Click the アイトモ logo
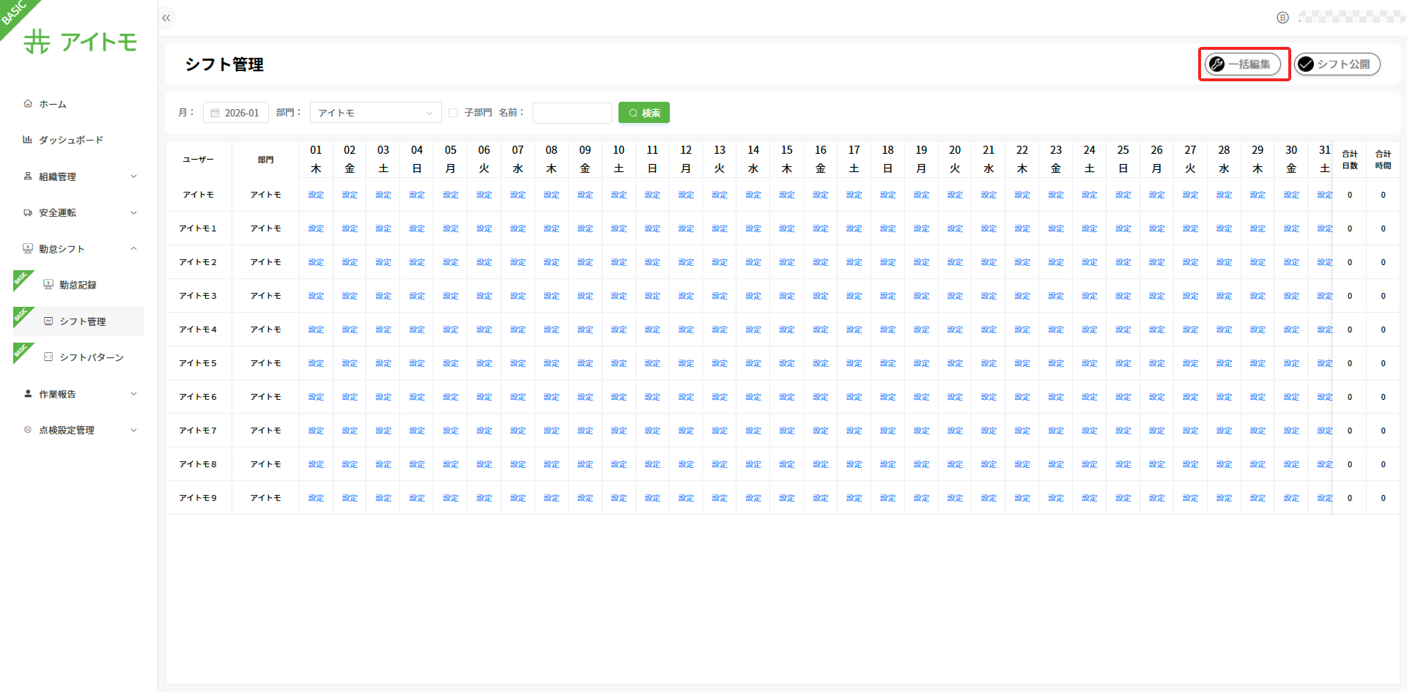The height and width of the screenshot is (692, 1407). point(81,42)
